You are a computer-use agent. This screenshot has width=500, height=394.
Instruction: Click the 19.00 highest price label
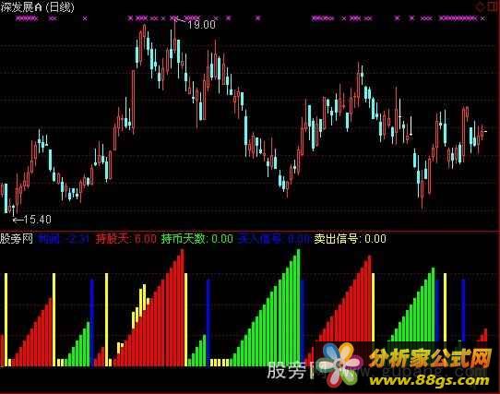coord(201,25)
